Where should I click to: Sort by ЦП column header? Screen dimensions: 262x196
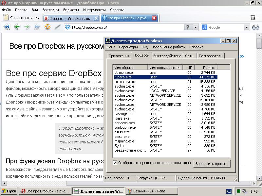coord(189,68)
